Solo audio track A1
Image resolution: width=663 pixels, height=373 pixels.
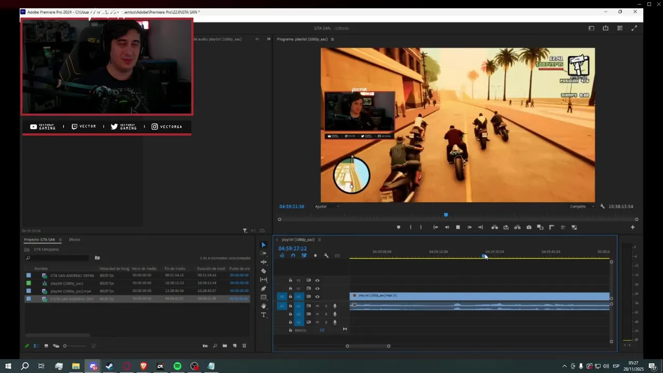[326, 306]
